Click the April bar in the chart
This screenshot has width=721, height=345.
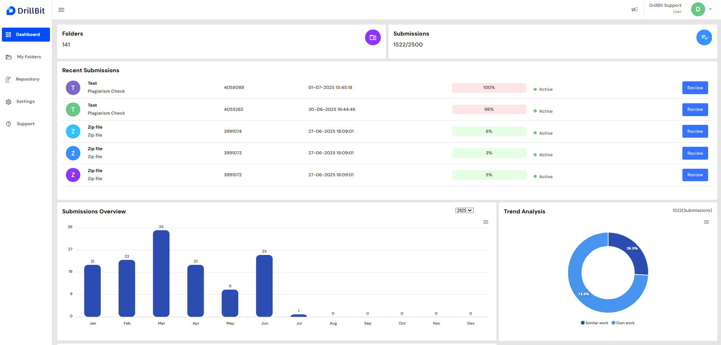tap(196, 291)
